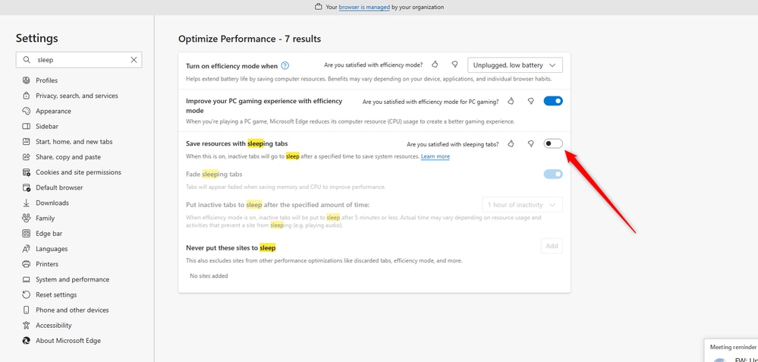Click the System and performance laptop icon
This screenshot has height=362, width=758.
(26, 279)
